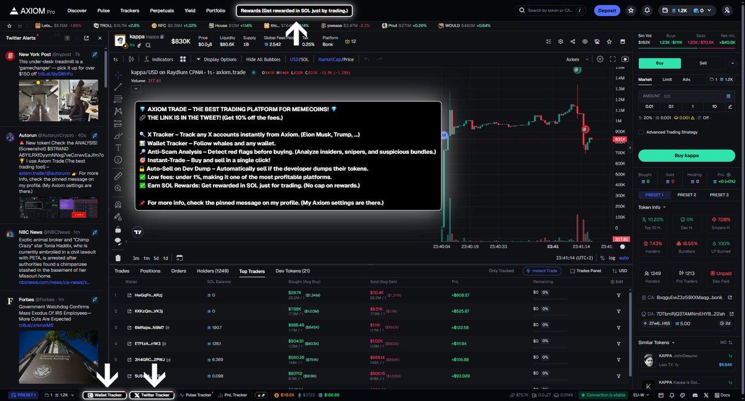
Task: Toggle Instant Trade mode
Action: tap(543, 271)
